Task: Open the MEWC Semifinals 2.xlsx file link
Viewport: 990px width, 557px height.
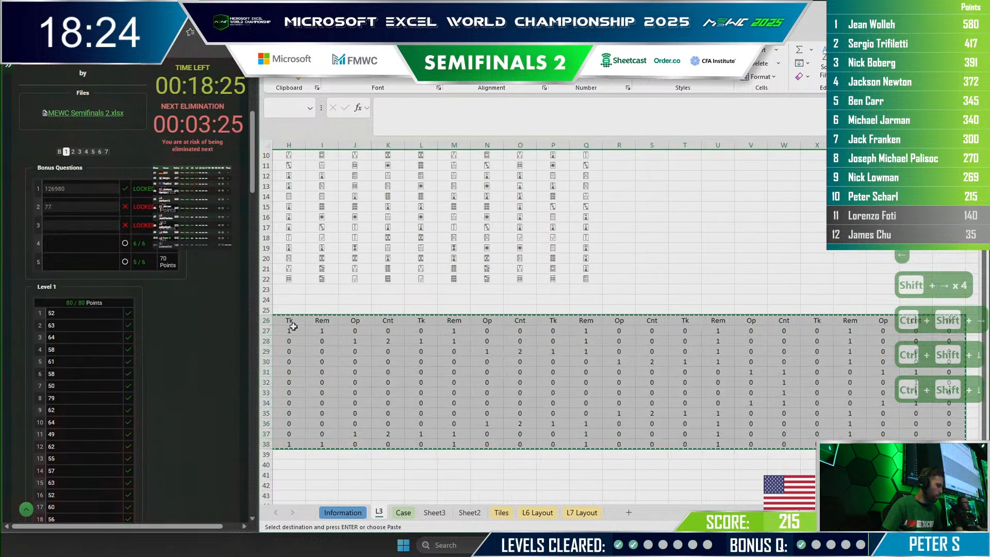Action: (x=82, y=112)
